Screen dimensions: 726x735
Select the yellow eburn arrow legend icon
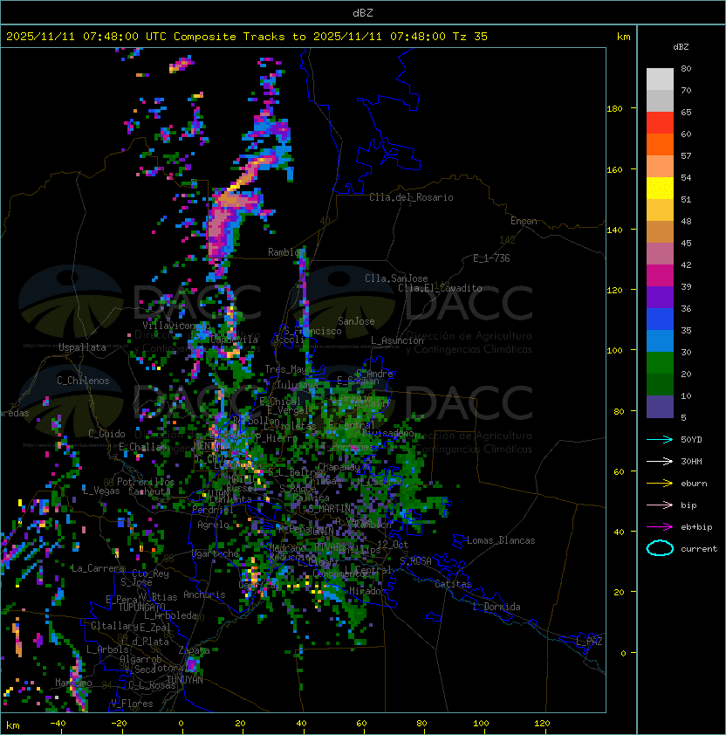pos(660,483)
